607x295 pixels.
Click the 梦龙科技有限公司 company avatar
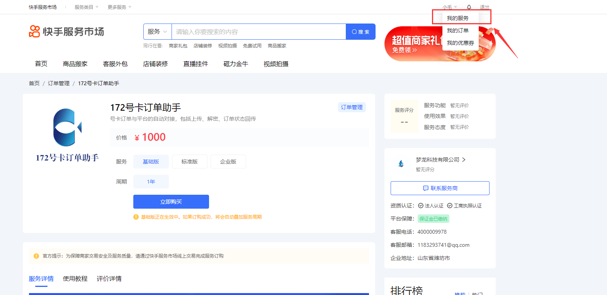click(401, 164)
